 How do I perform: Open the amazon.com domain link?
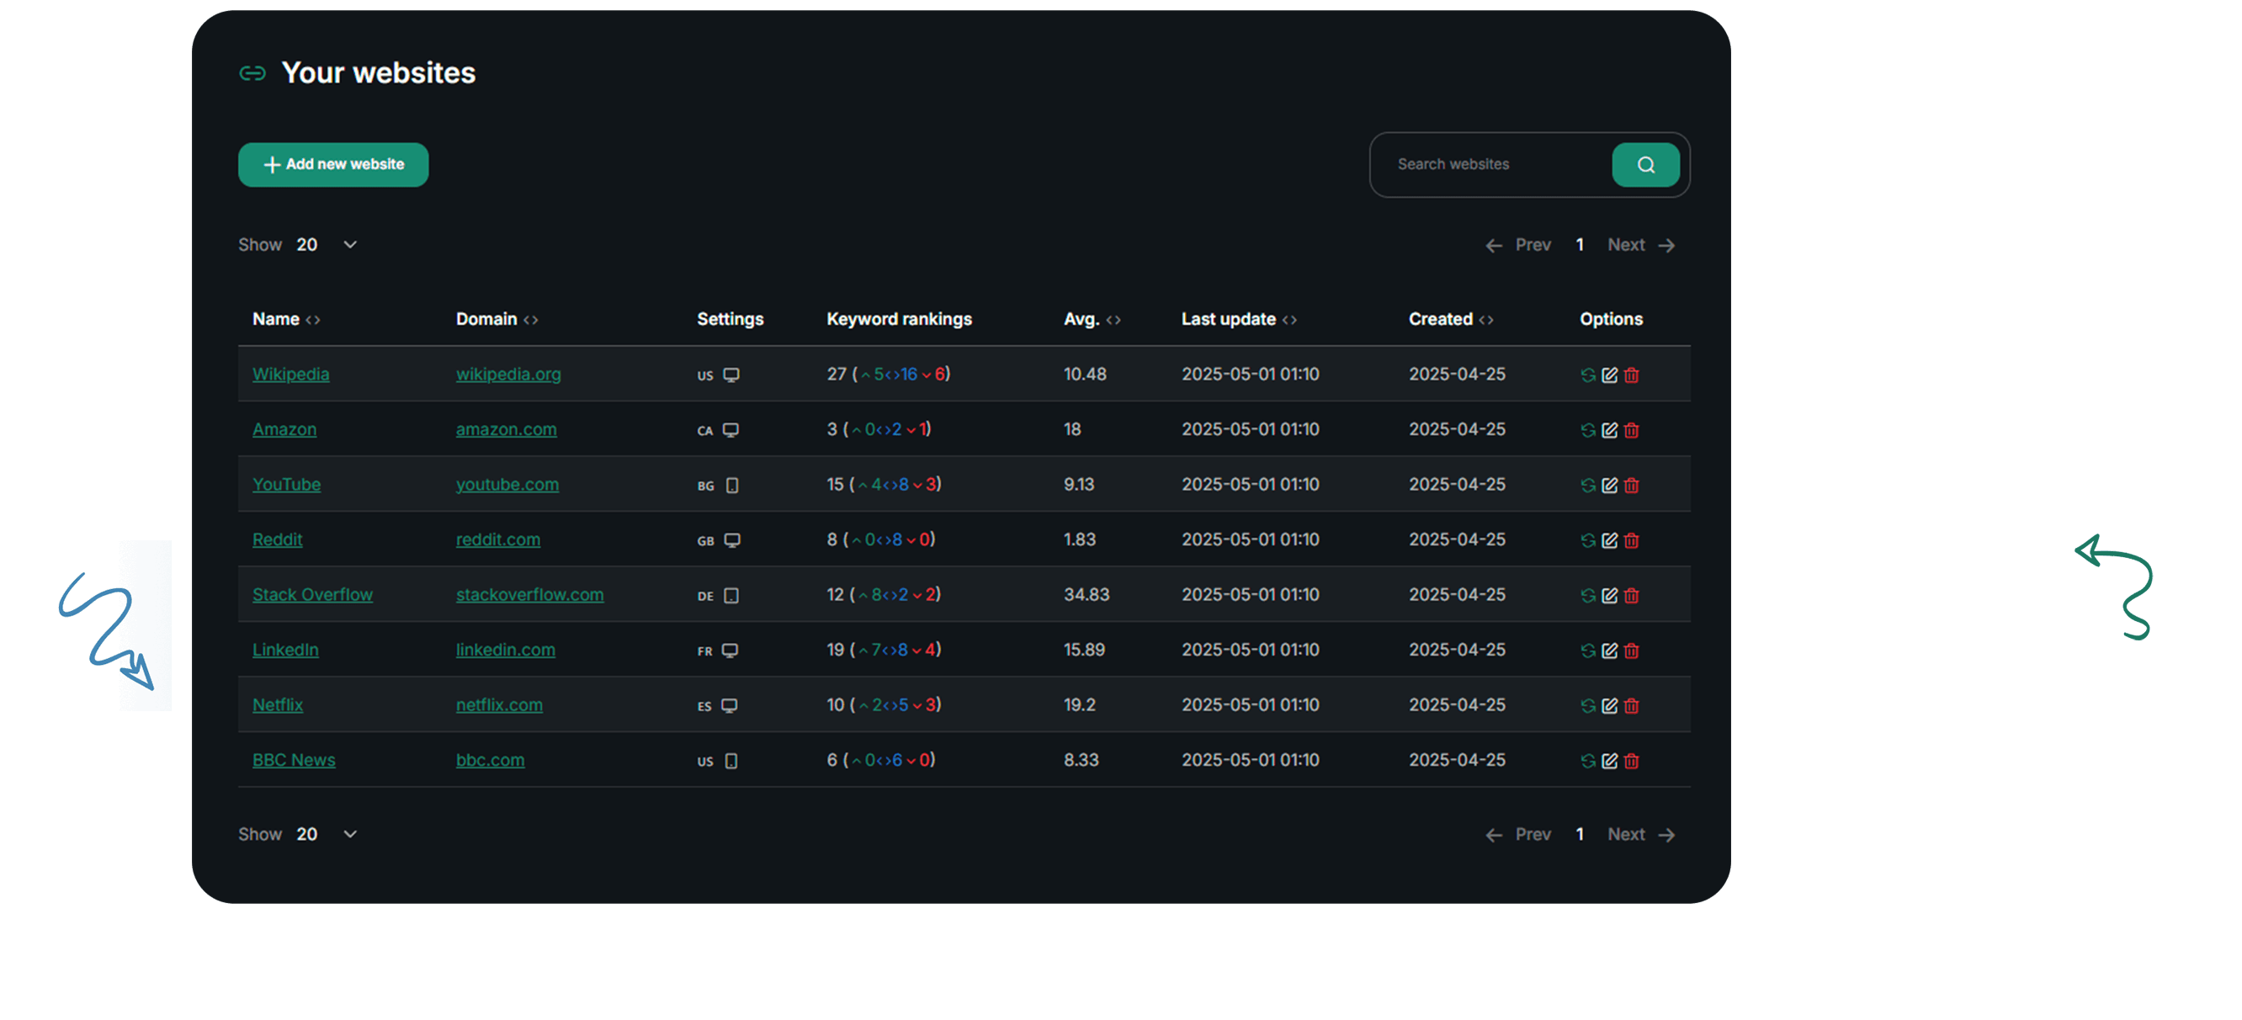point(507,429)
